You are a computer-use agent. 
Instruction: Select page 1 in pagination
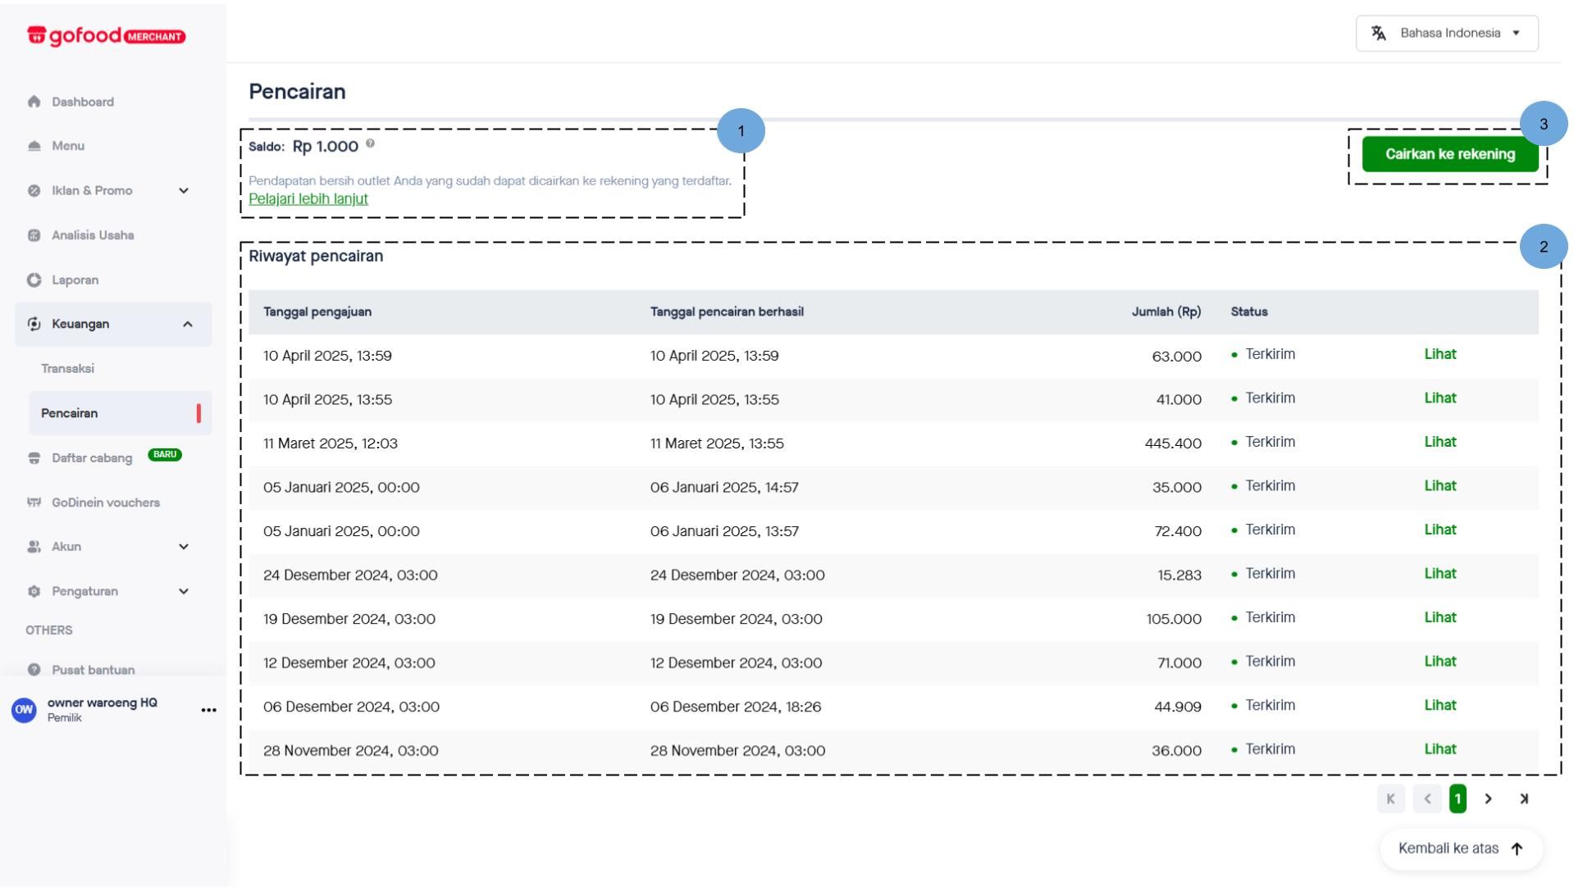1458,799
